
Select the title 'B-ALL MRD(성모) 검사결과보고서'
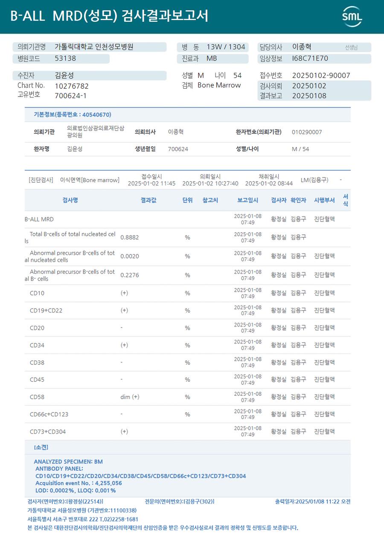coord(109,16)
